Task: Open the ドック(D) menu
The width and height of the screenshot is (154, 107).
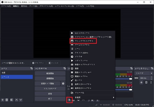Action: click(33, 6)
